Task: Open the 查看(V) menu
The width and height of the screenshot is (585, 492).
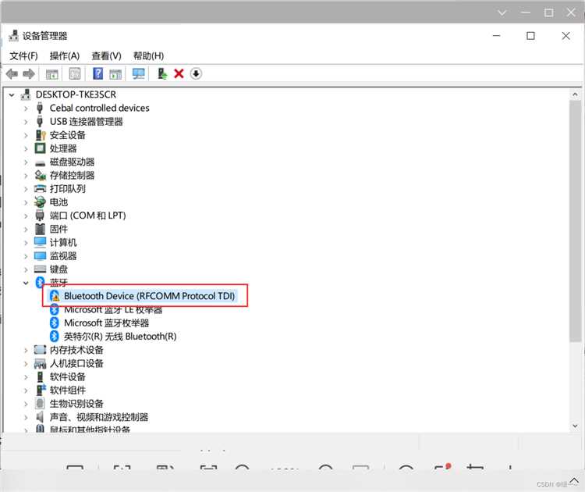Action: click(x=106, y=55)
